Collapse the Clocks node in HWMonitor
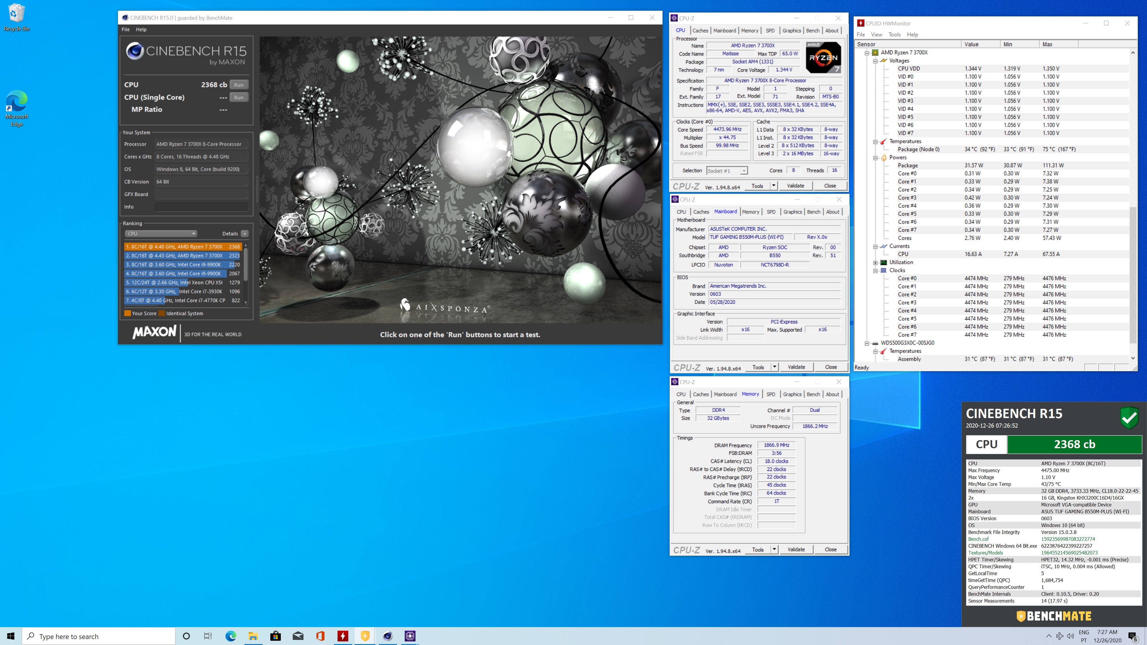The height and width of the screenshot is (645, 1147). 875,270
